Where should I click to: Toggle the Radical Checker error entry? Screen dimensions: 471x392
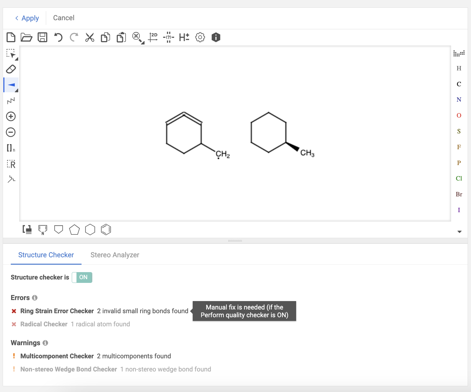click(x=44, y=324)
